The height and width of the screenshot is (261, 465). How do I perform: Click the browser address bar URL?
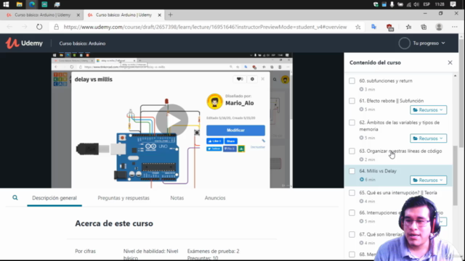tap(205, 27)
